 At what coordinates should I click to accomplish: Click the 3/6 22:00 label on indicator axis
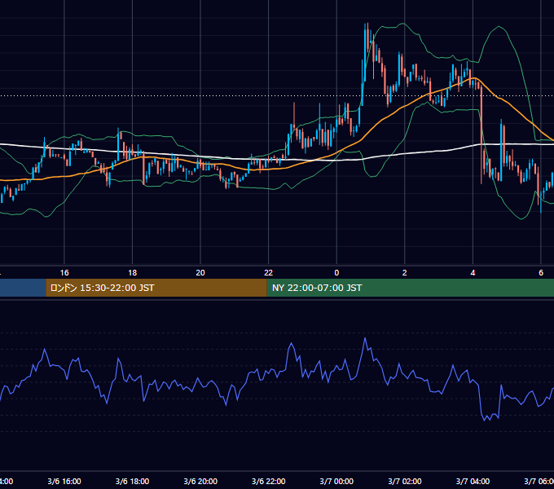point(269,481)
